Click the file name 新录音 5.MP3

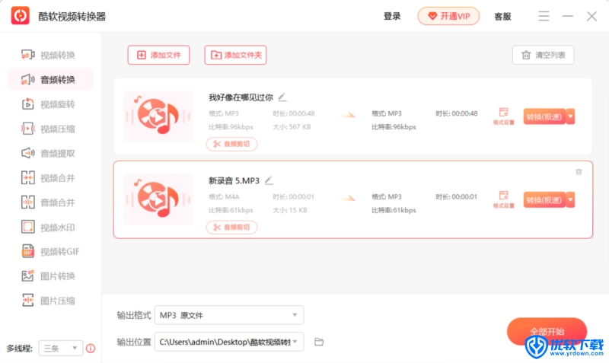point(234,180)
